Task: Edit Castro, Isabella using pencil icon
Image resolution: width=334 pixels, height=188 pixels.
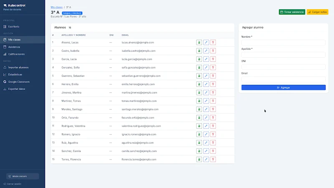Action: point(206,51)
